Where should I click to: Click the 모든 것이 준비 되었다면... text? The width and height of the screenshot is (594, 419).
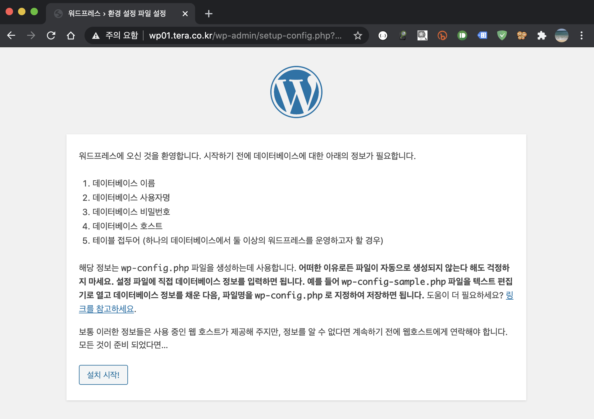point(123,345)
